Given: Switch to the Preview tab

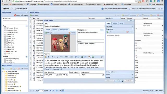Looking at the screenshot, I should point(55,30).
